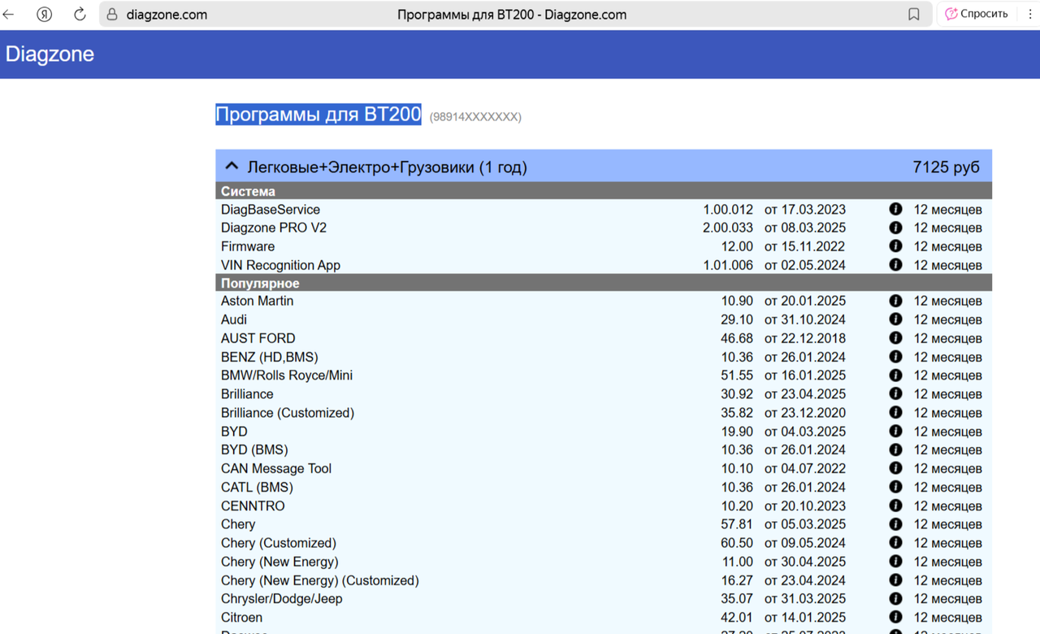The width and height of the screenshot is (1040, 634).
Task: Show info for VIN Recognition App
Action: pyautogui.click(x=895, y=265)
